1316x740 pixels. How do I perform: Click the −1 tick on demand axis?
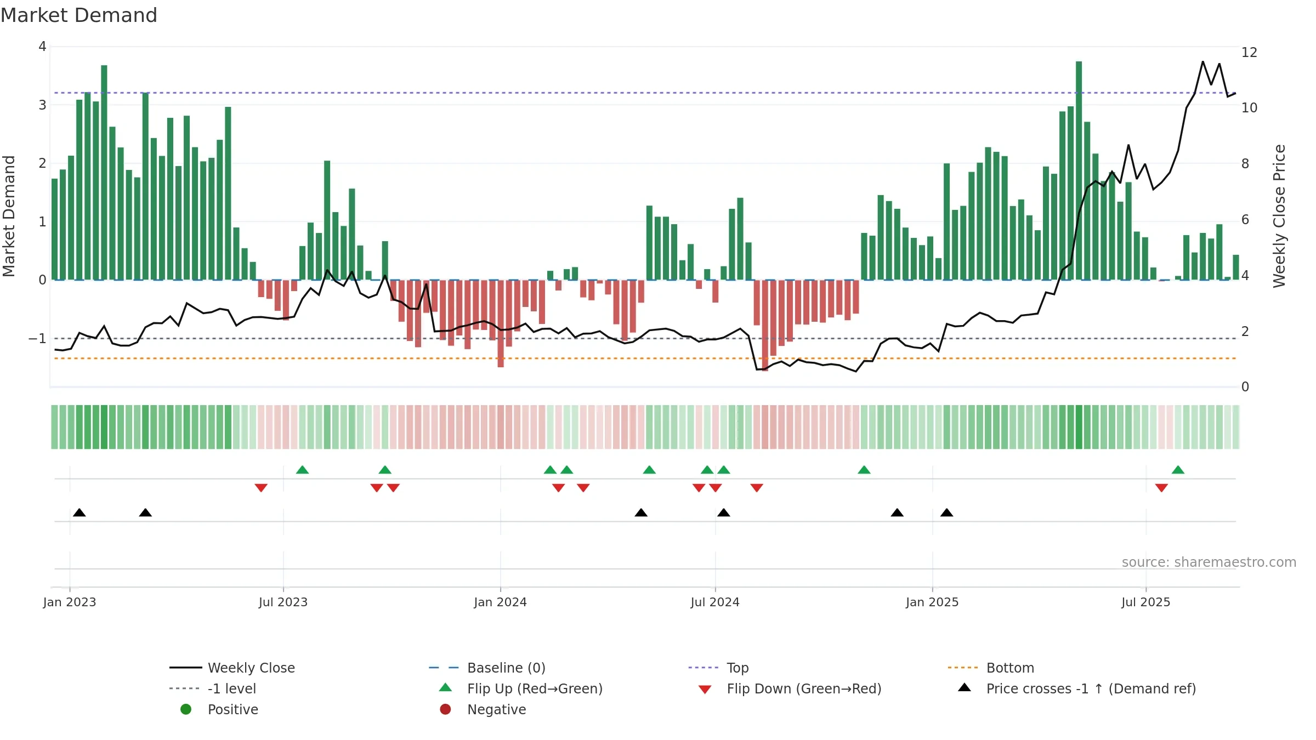point(37,339)
